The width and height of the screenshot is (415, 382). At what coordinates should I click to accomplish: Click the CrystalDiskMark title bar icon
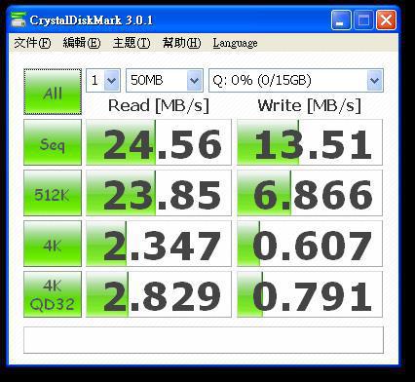coord(19,19)
